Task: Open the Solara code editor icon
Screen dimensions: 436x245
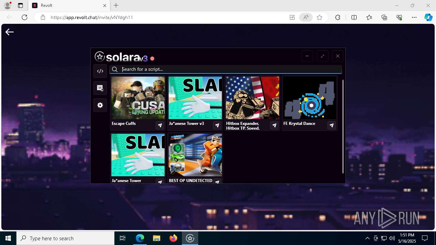Action: point(100,71)
